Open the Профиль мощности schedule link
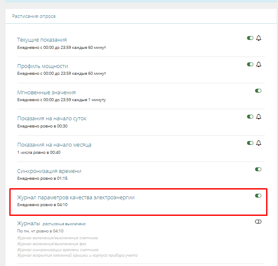Screen dimensions: 278x266 click(x=42, y=66)
